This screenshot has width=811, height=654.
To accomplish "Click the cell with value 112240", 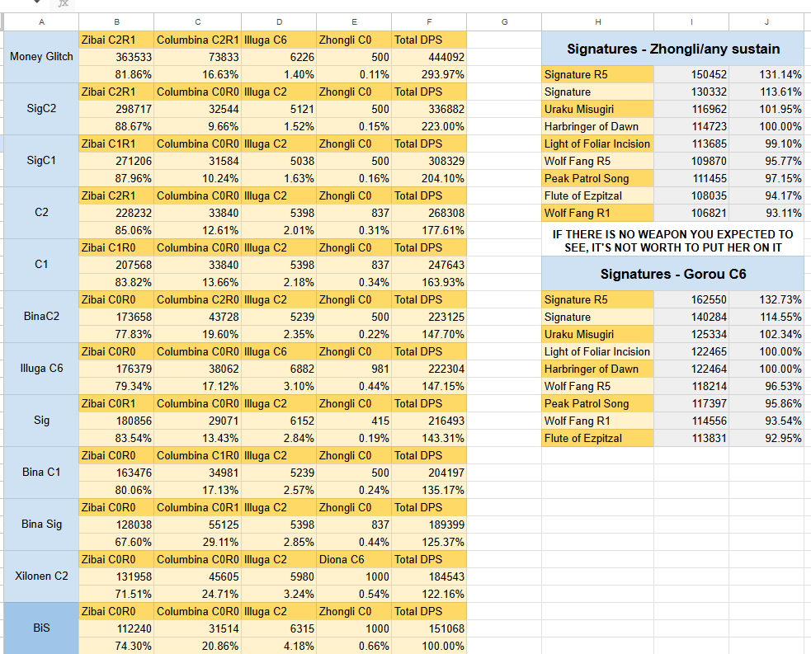I will point(116,628).
